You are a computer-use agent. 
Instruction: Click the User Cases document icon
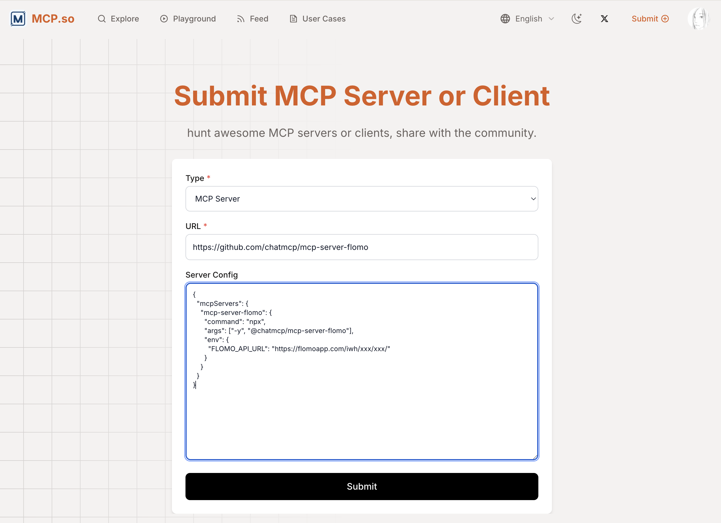tap(293, 19)
